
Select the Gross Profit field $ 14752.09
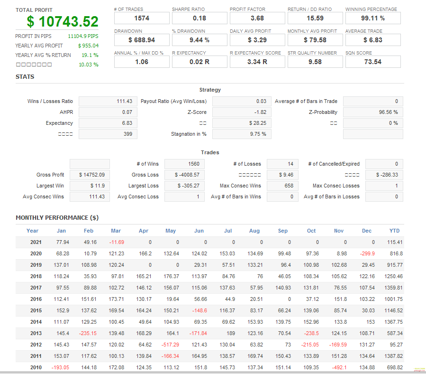pos(90,175)
